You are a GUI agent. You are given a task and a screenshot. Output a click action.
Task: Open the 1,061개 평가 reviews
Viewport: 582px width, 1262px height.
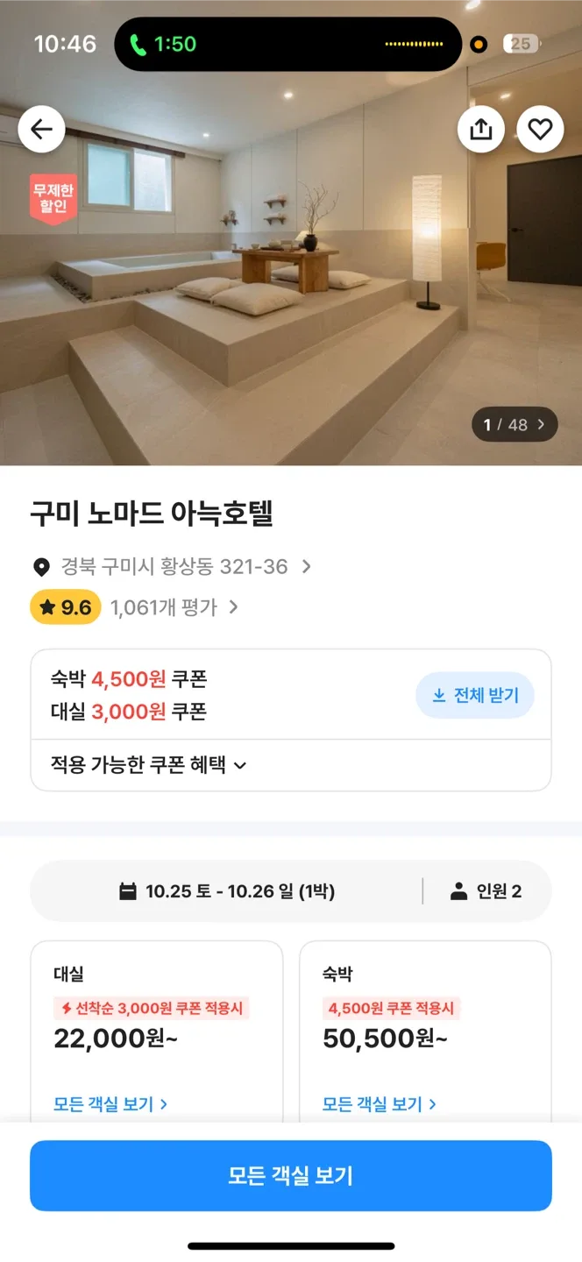[174, 607]
